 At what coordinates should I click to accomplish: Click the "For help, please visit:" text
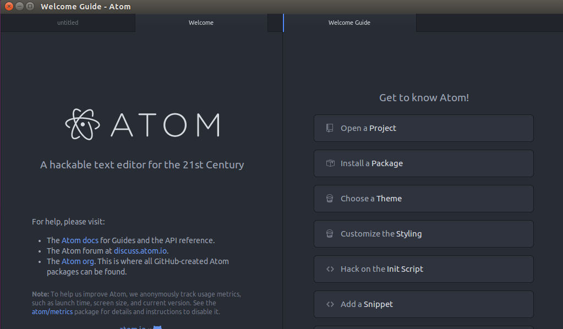click(x=68, y=222)
